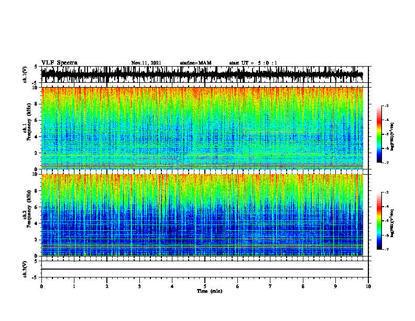Viewport: 415px width, 321px height.
Task: Click the "2" kHz tick on ch.2 frequency axis
Action: (36, 240)
